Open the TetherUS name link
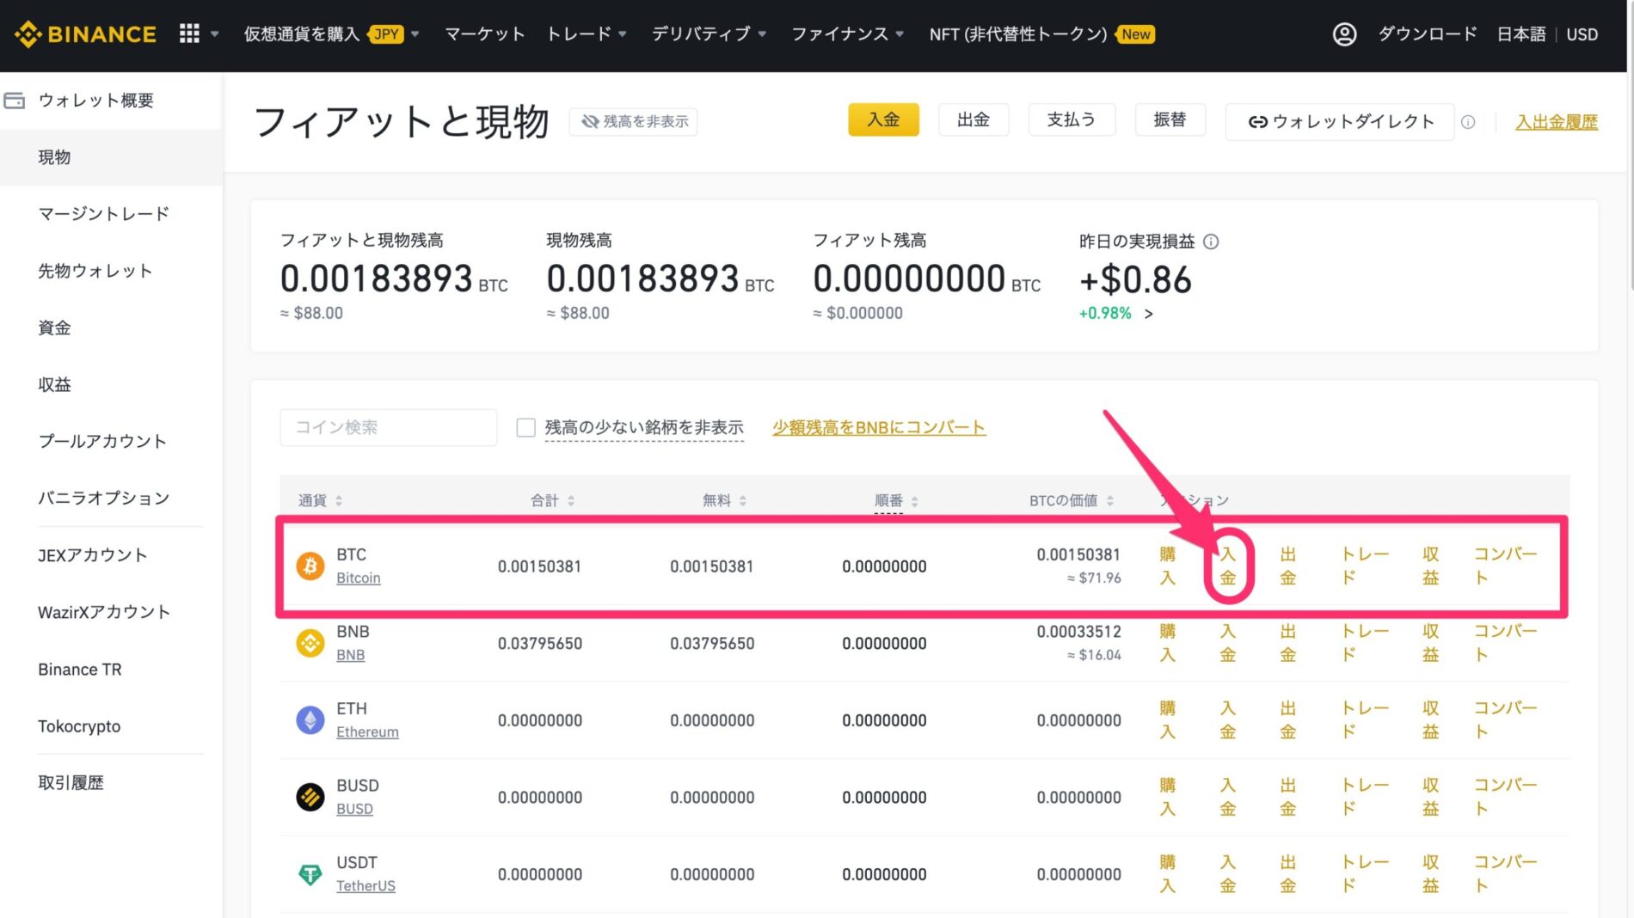This screenshot has width=1634, height=918. coord(365,886)
